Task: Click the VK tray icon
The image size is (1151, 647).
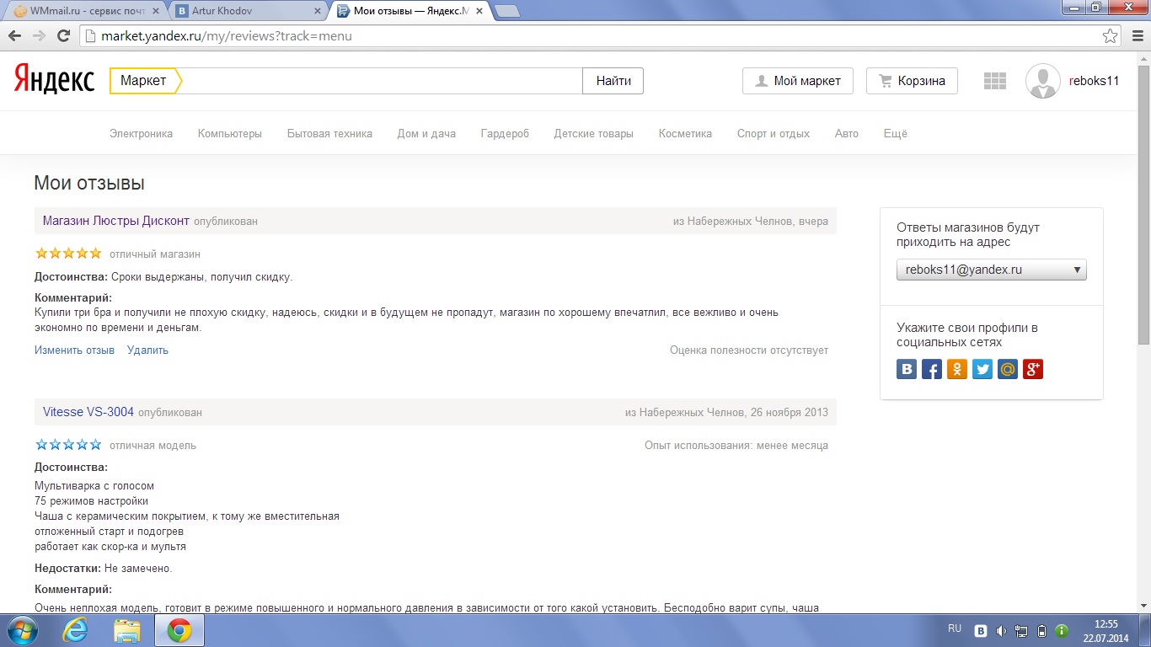Action: pos(981,631)
